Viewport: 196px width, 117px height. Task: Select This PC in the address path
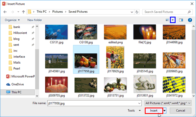pyautogui.click(x=41, y=12)
